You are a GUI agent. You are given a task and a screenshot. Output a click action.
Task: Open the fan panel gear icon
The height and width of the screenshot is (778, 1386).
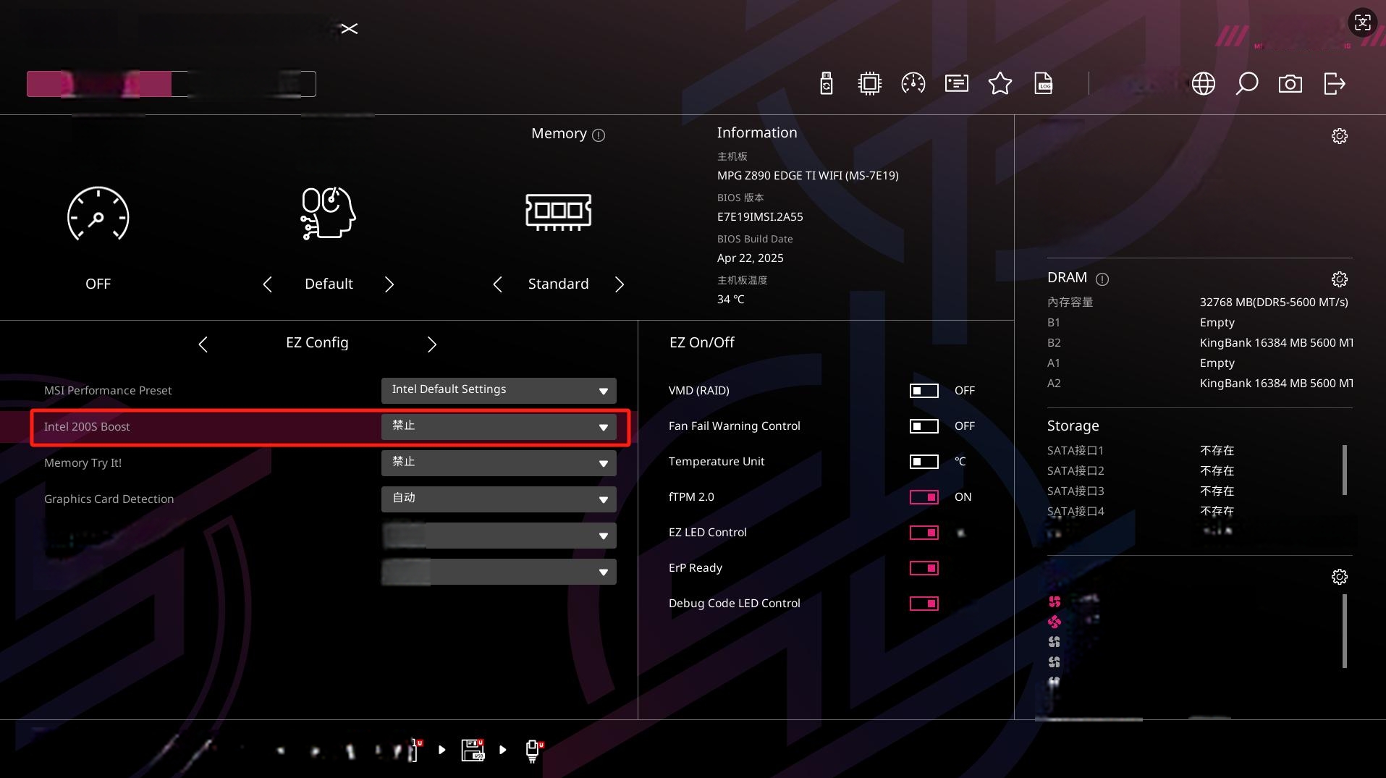pos(1339,577)
